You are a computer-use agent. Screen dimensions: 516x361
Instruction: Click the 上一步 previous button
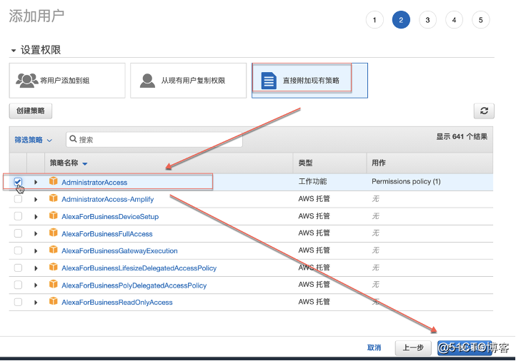point(413,347)
